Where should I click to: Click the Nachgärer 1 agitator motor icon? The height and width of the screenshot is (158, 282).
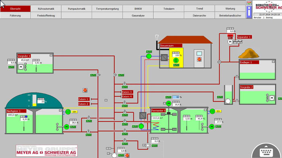point(66,127)
